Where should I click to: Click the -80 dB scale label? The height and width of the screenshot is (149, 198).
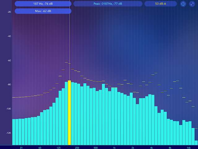click(x=9, y=84)
